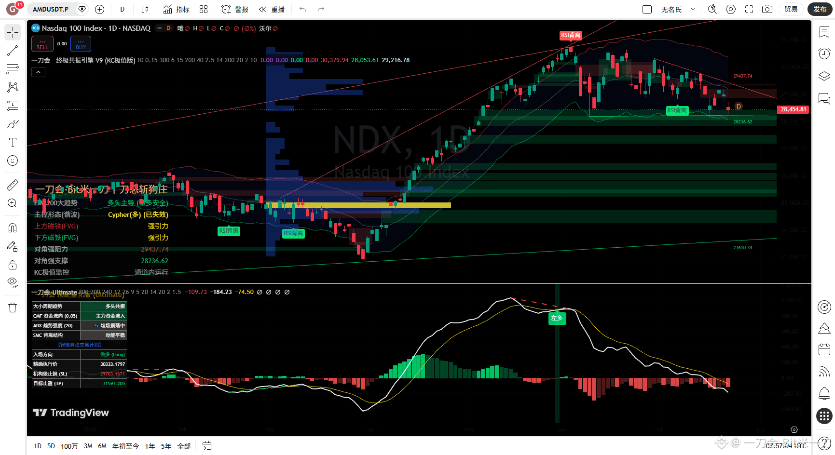
Task: Remove all drawings with the trash icon
Action: [x=13, y=308]
